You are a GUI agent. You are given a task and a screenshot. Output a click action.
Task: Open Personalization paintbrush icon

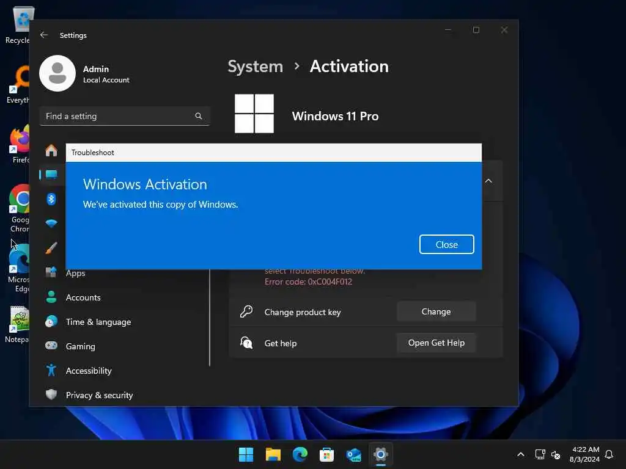pos(51,248)
